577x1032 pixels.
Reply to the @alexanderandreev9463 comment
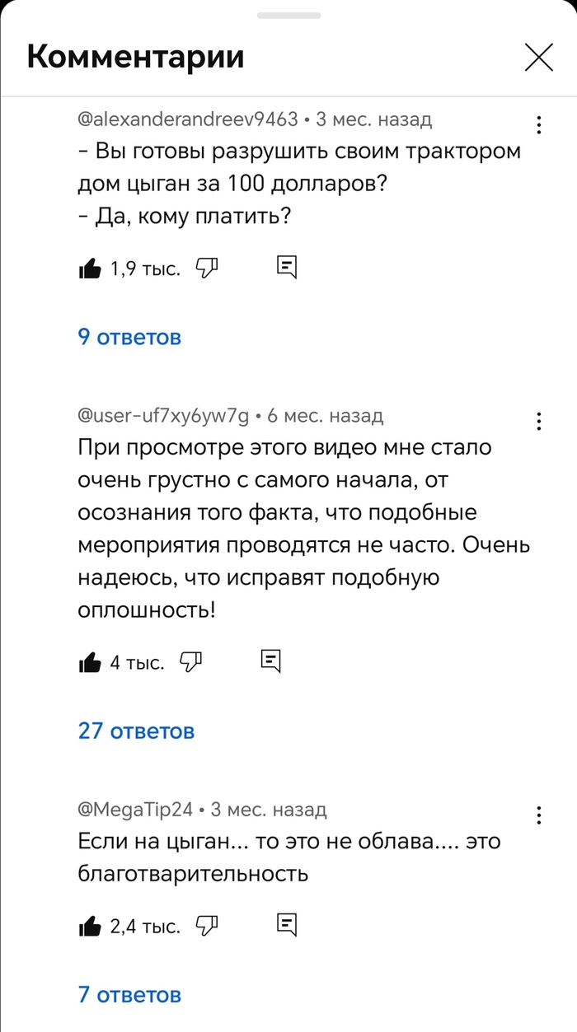pyautogui.click(x=286, y=267)
